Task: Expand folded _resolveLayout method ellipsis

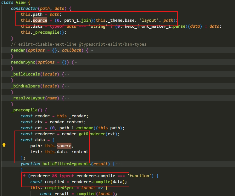Action: click(x=67, y=98)
